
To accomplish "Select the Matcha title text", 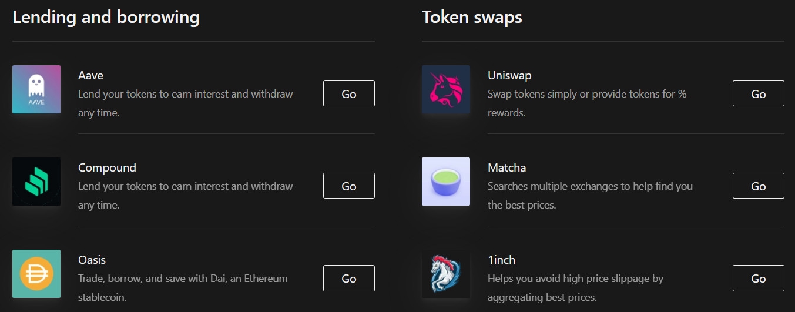I will (506, 167).
